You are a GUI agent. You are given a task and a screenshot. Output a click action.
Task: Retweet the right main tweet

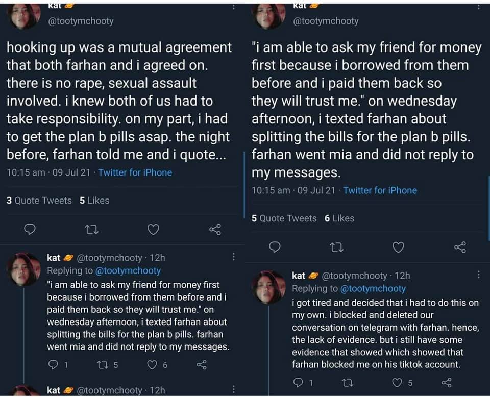pos(337,247)
